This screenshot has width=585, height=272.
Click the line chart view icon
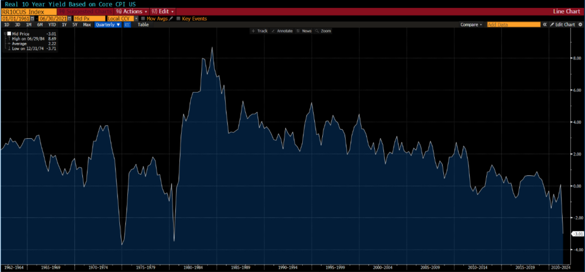point(127,25)
